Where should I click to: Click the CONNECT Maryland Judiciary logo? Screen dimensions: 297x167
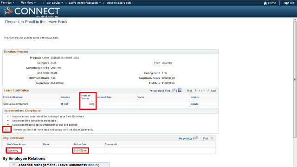(31, 12)
